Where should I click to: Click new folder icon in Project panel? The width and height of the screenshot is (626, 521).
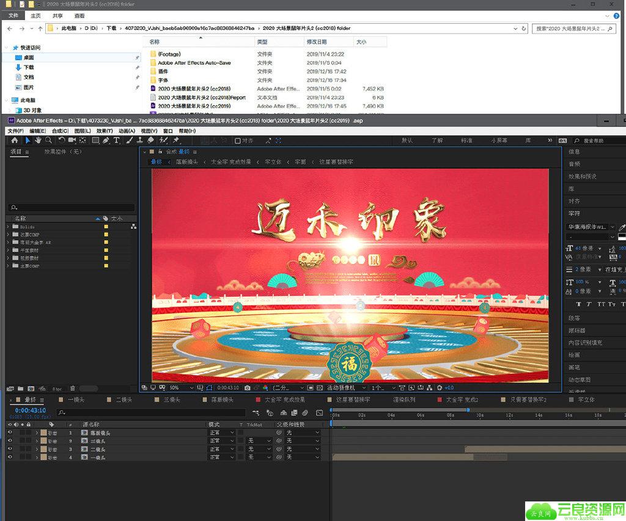click(x=20, y=388)
